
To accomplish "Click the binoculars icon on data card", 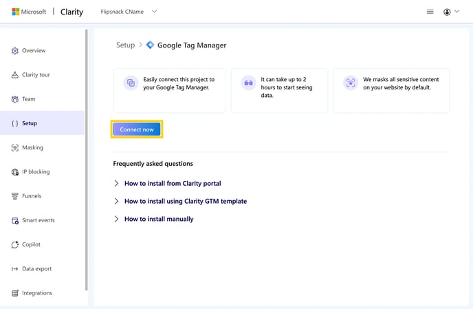I will (x=248, y=83).
